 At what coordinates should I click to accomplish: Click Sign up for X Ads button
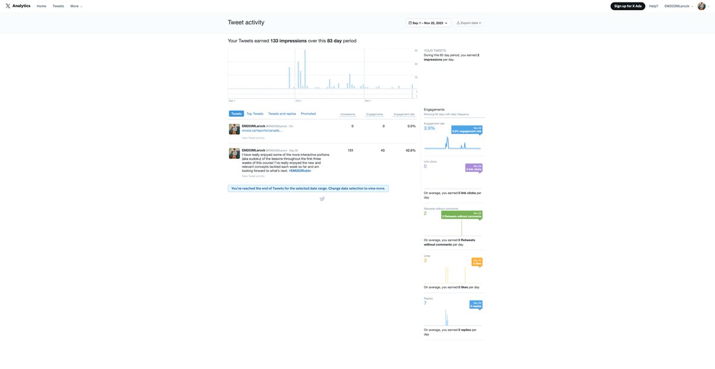[627, 6]
